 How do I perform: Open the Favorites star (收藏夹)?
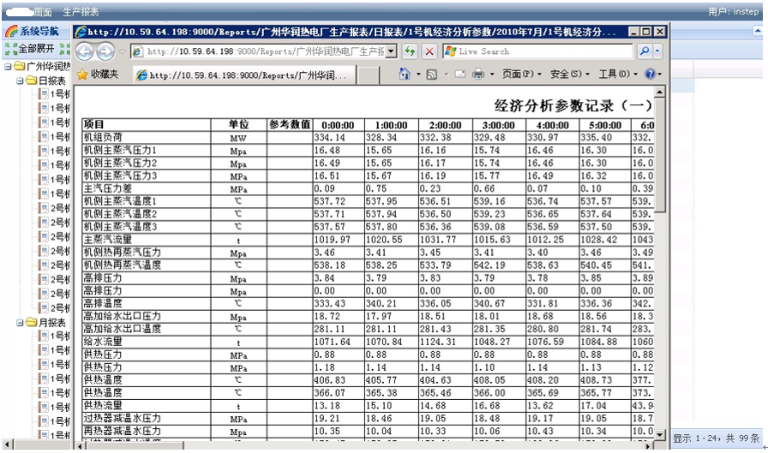98,75
